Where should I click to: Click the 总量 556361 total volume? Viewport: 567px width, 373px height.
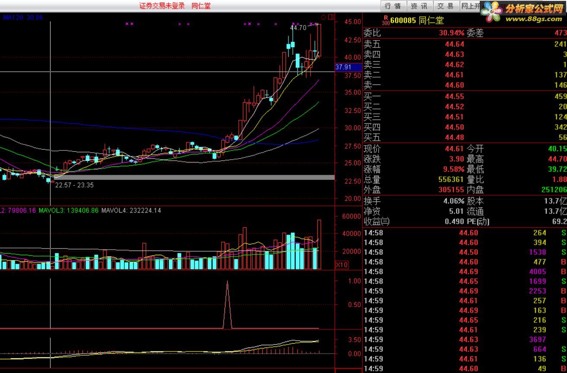[451, 179]
